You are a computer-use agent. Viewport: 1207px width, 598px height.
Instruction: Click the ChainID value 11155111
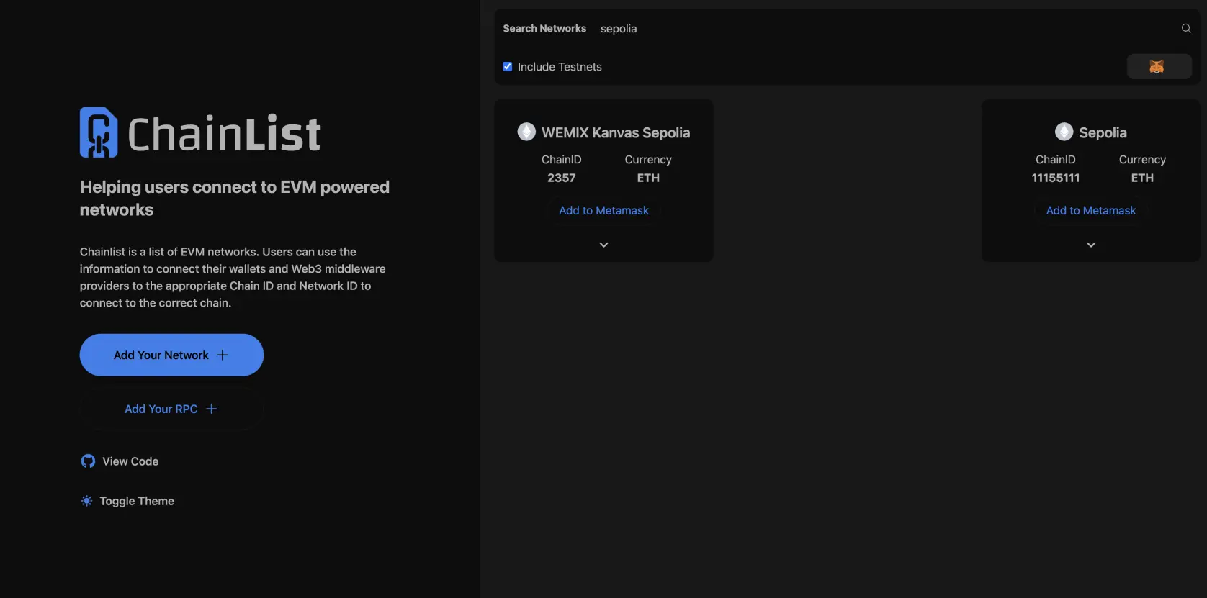(1056, 178)
